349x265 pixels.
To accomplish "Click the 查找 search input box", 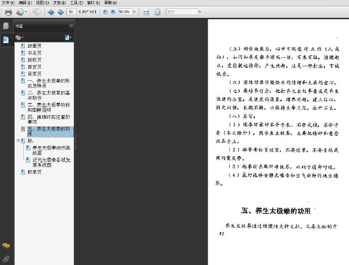I will coord(182,12).
